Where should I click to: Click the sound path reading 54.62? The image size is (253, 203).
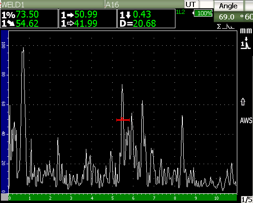pyautogui.click(x=27, y=24)
